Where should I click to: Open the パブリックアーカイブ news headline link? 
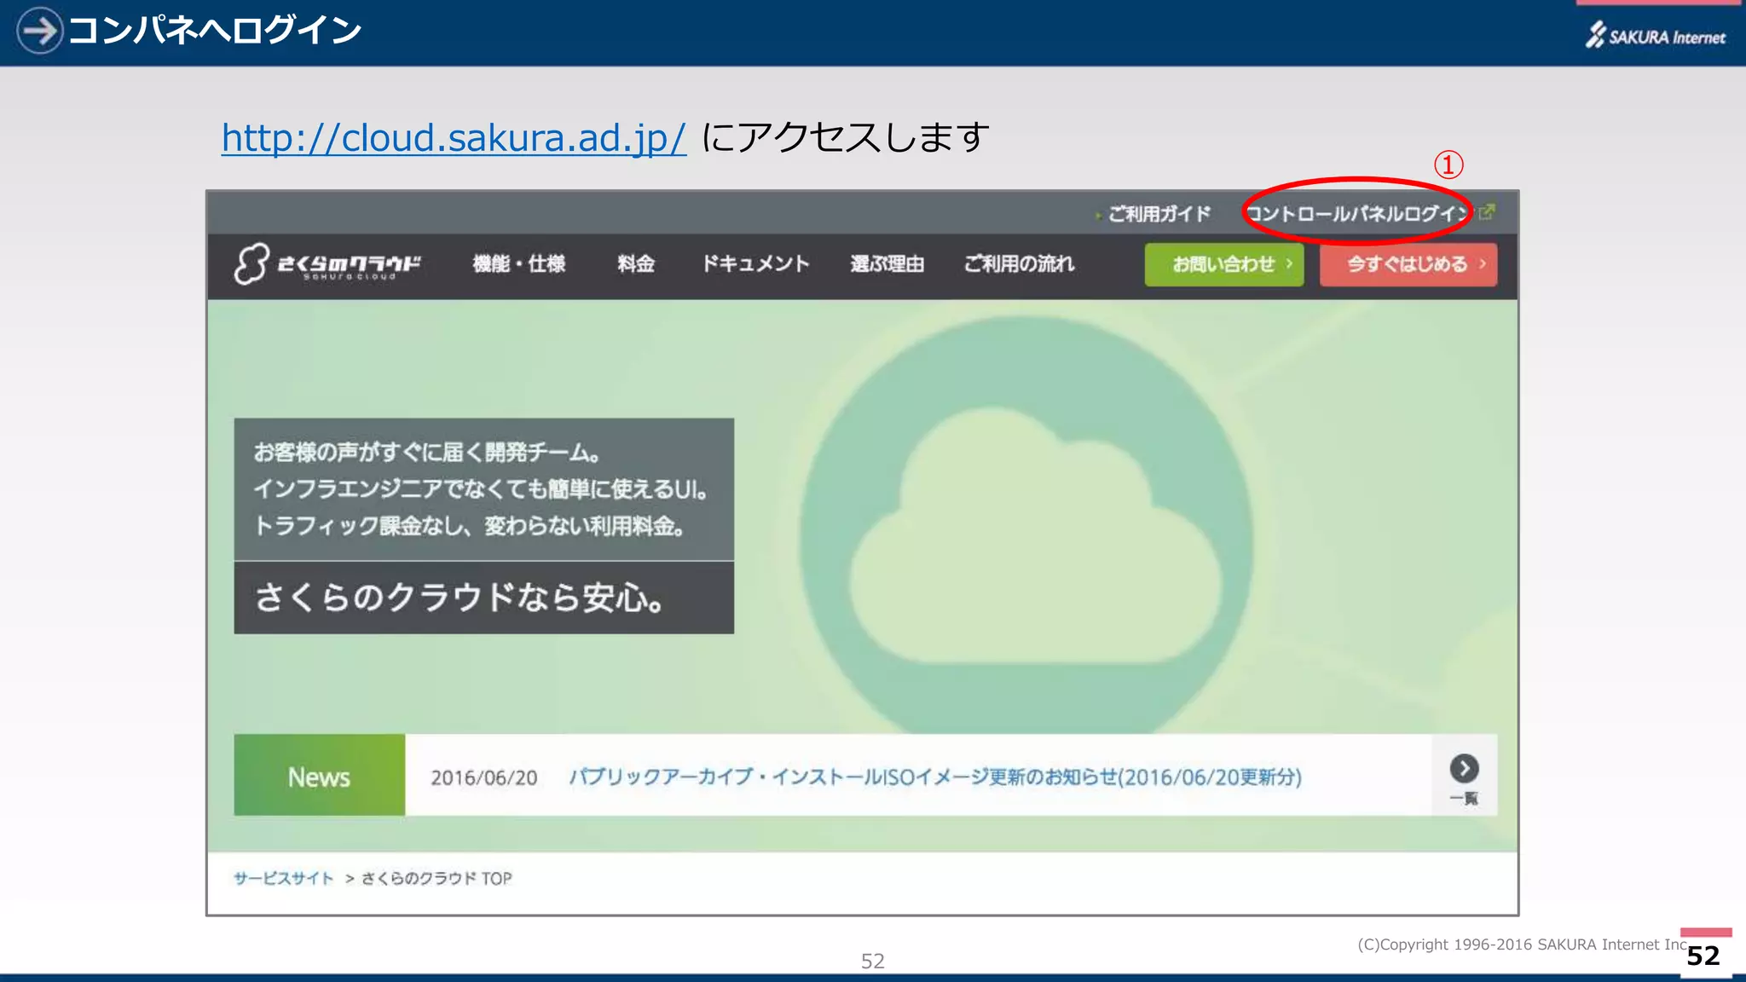click(935, 777)
